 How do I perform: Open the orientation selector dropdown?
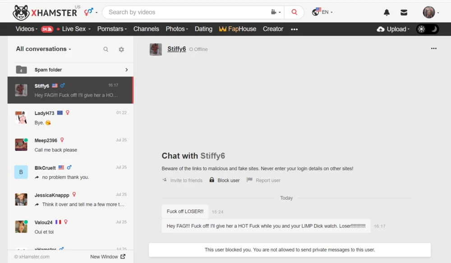tap(91, 12)
